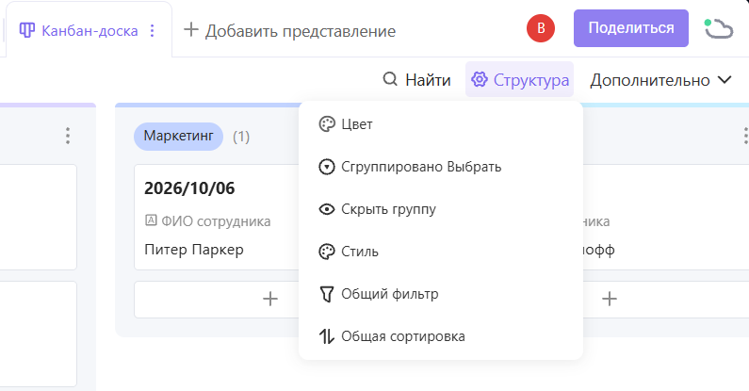
Task: Click the gear icon in Структура
Action: [x=480, y=79]
